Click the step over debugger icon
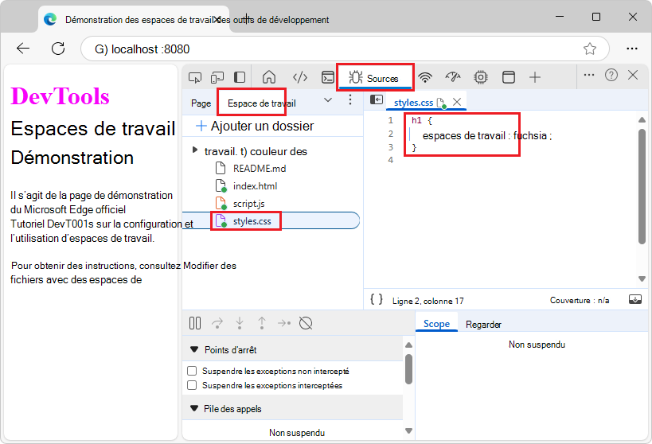Screen dimensions: 652x444 [217, 323]
